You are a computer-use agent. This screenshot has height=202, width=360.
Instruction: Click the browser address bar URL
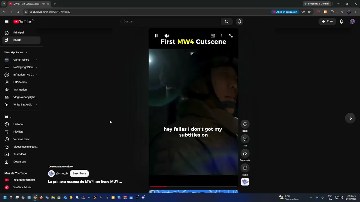(x=50, y=12)
